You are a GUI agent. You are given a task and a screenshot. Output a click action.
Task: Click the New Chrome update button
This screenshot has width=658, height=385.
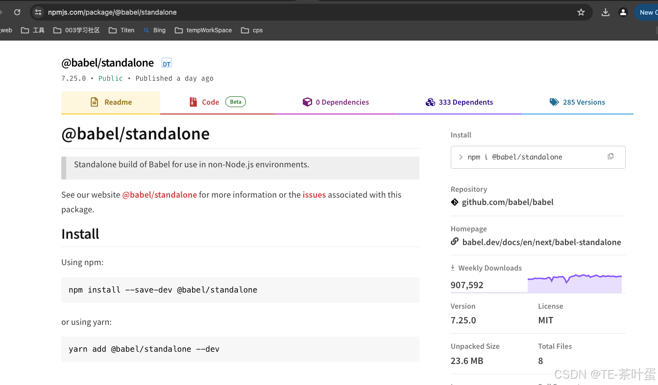coord(646,12)
